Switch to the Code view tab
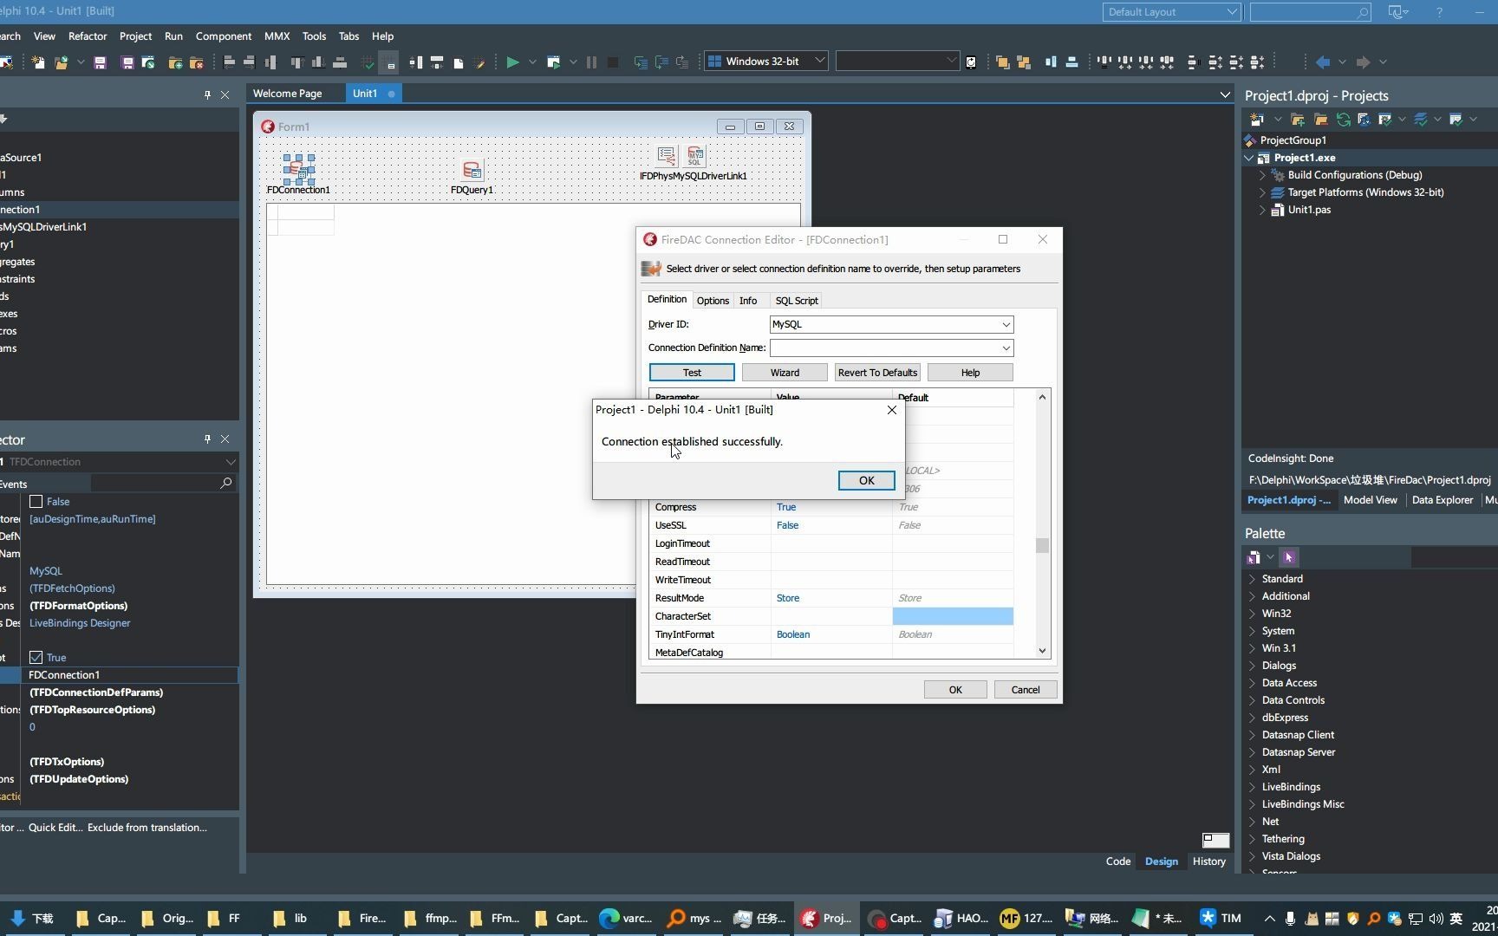Viewport: 1498px width, 936px height. tap(1118, 861)
